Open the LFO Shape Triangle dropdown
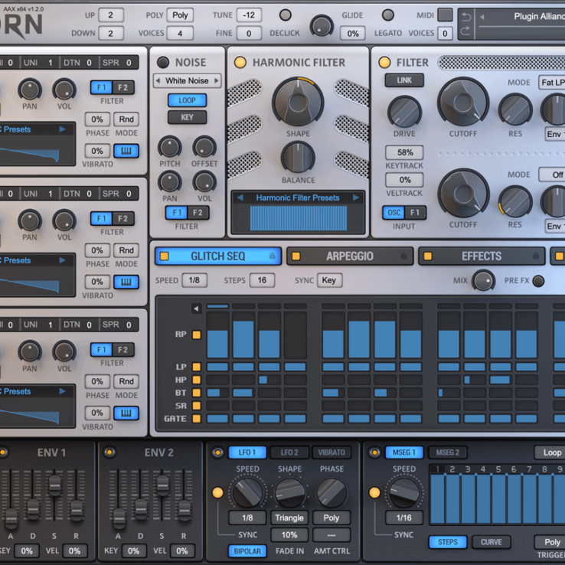Image resolution: width=565 pixels, height=565 pixels. [x=289, y=518]
